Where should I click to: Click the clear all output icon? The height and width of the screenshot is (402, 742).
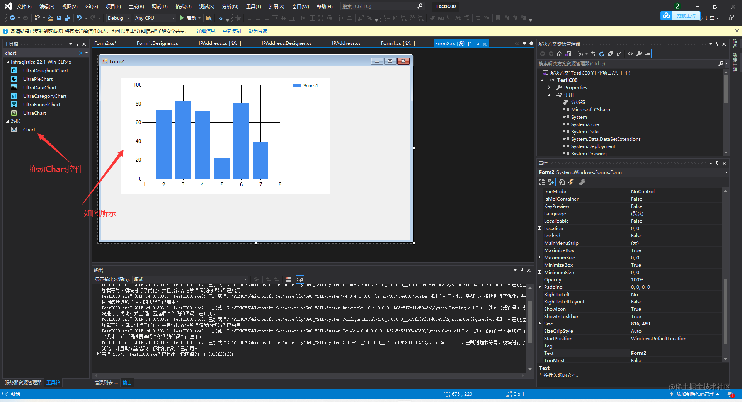288,279
